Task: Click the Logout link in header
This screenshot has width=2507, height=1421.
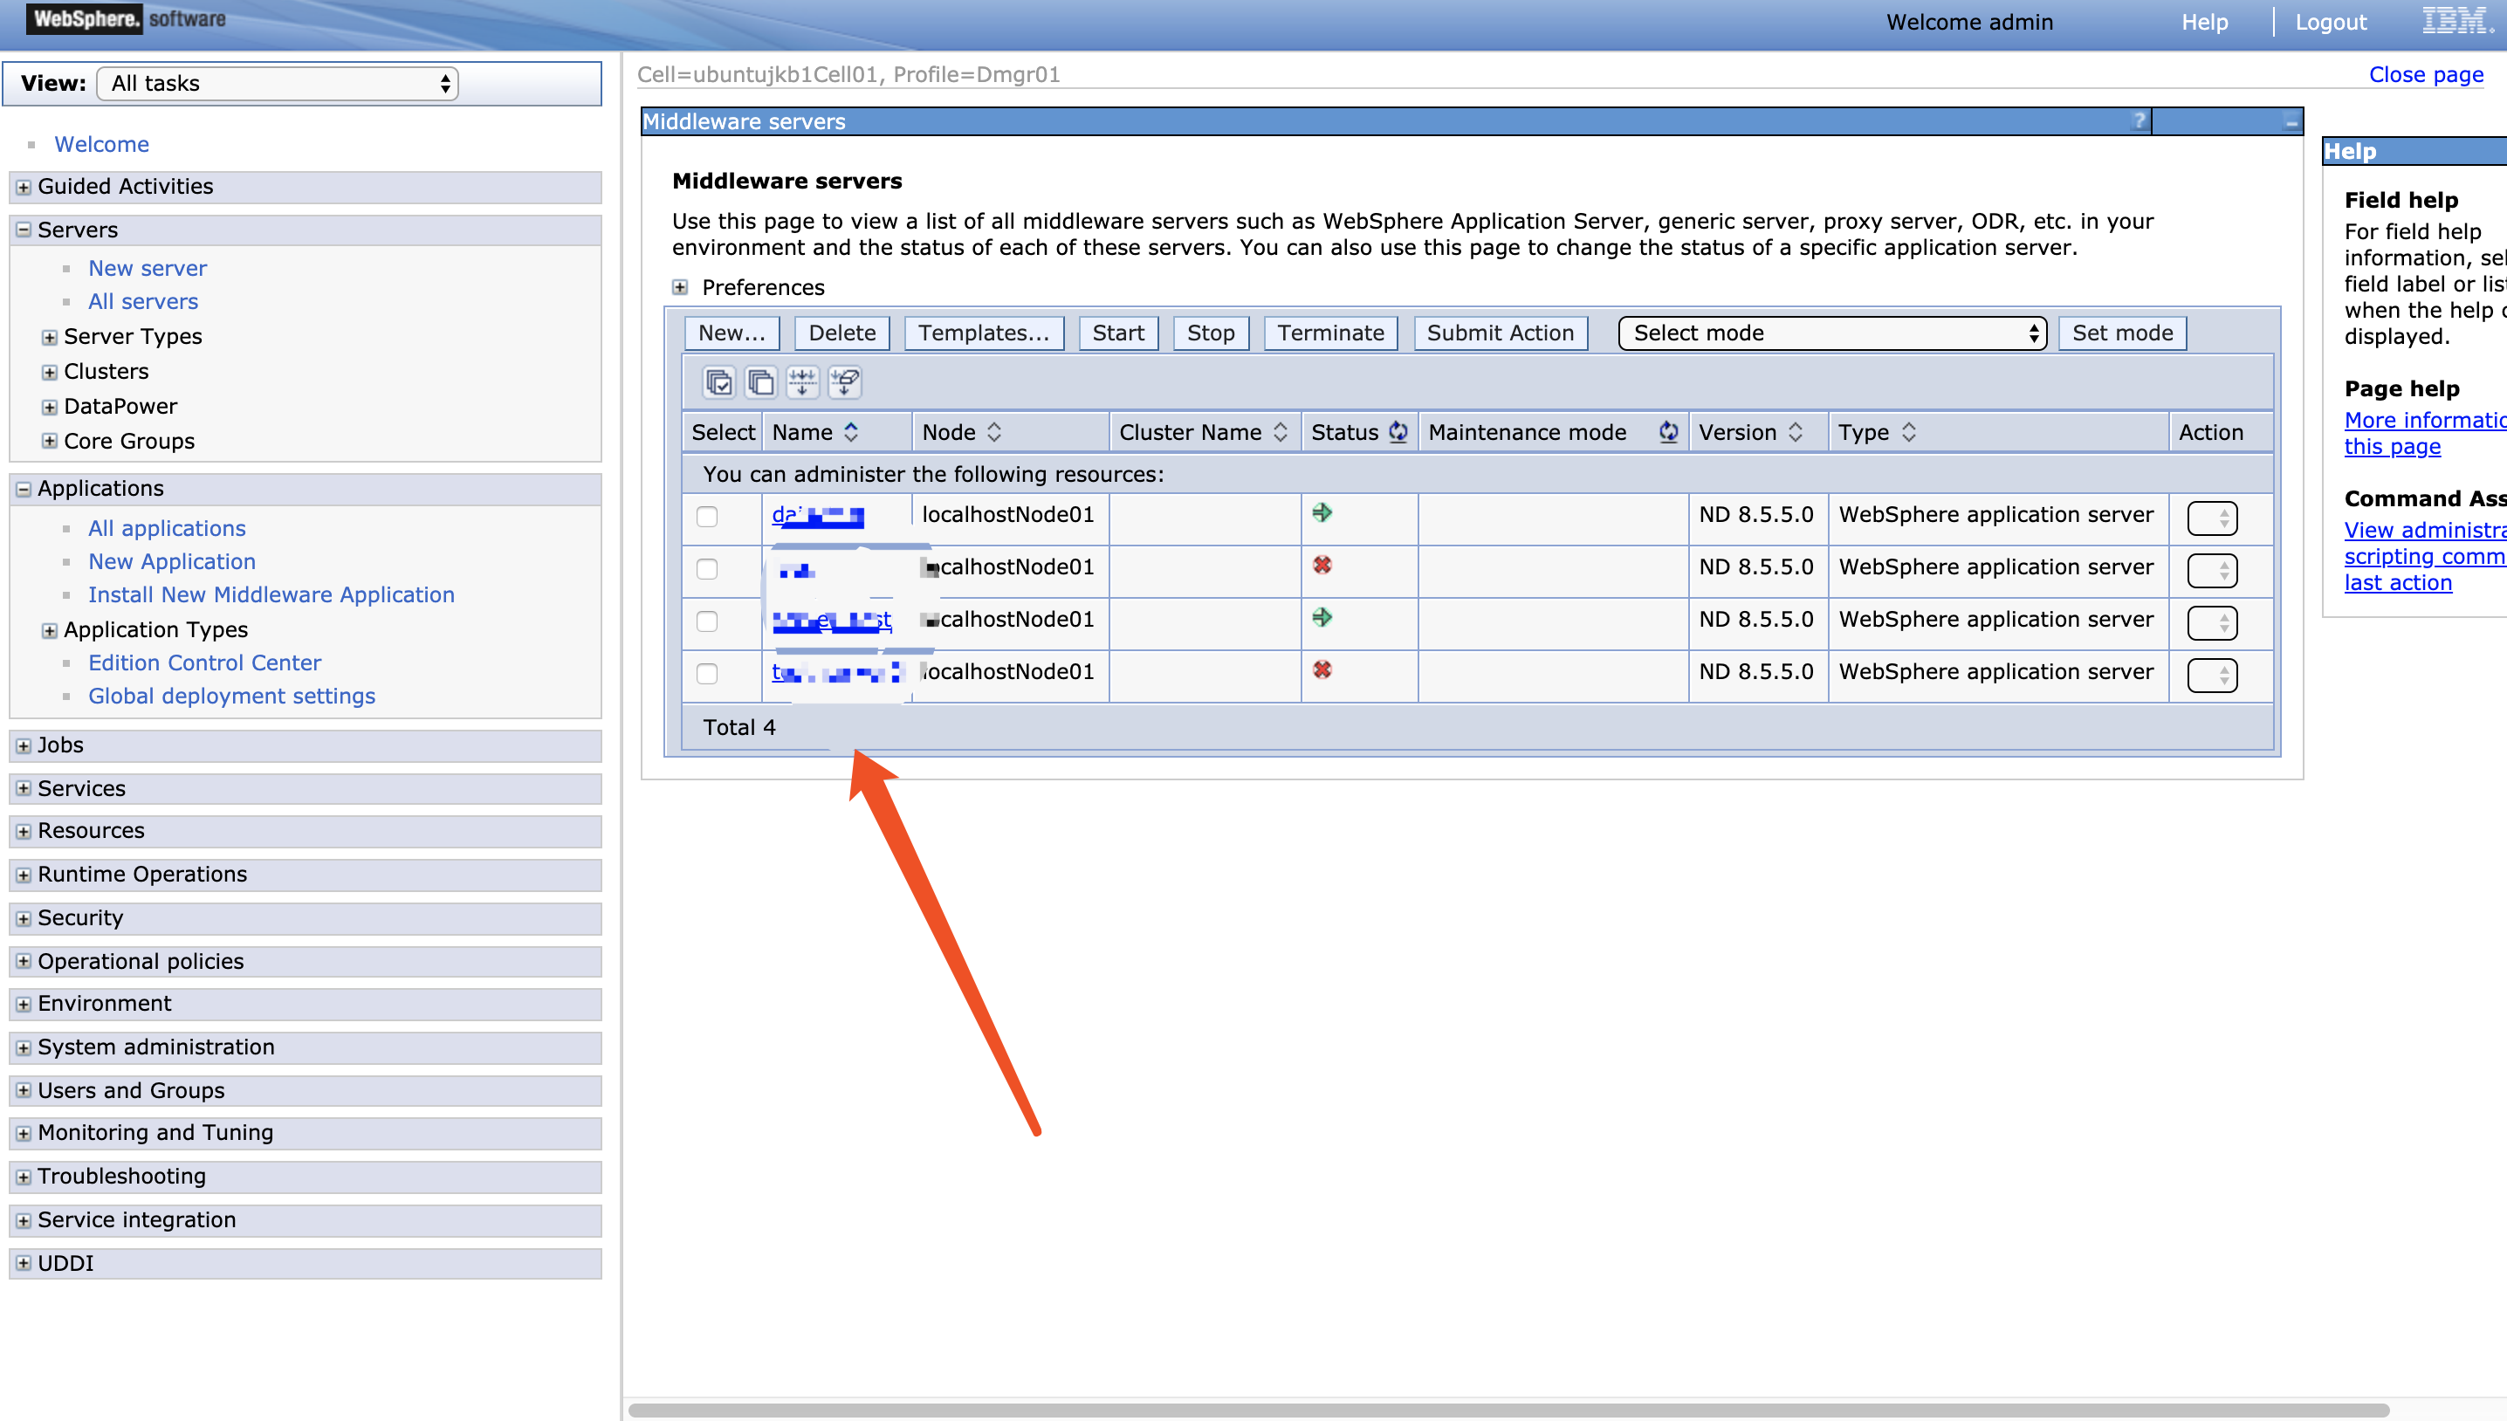Action: tap(2331, 23)
